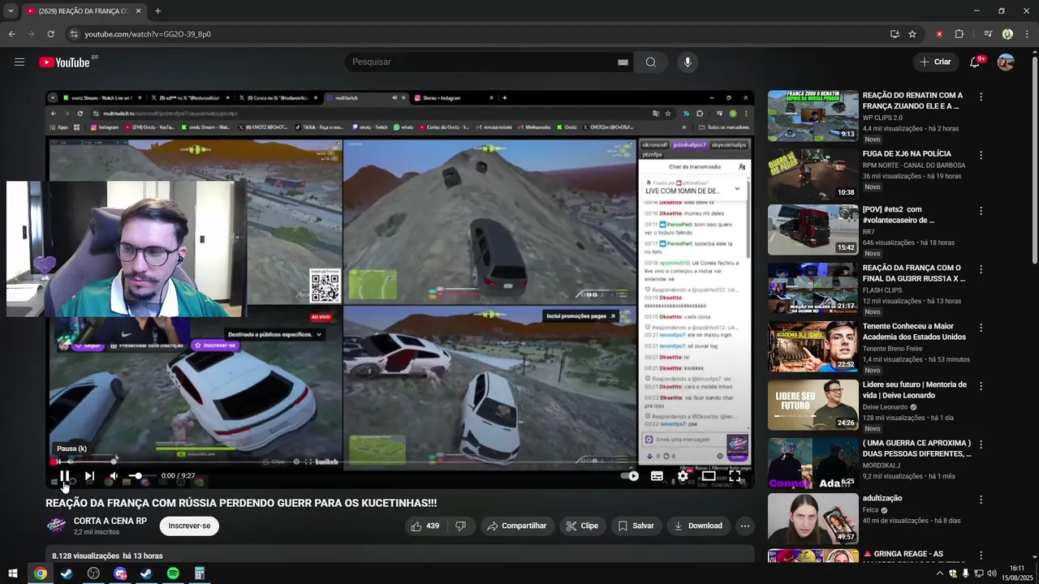Open Chrome media controls icon
The image size is (1039, 584).
click(x=987, y=34)
